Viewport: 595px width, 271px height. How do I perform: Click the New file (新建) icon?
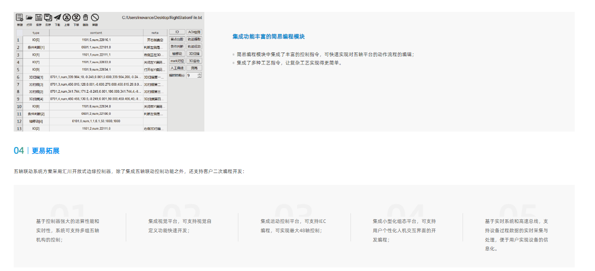(19, 18)
